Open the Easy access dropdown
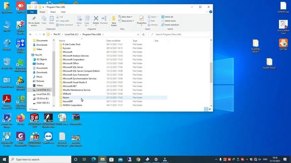Image resolution: width=291 pixels, height=163 pixels. 126,21
